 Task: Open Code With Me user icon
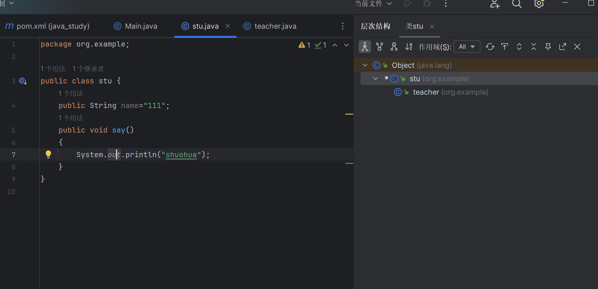(x=495, y=4)
